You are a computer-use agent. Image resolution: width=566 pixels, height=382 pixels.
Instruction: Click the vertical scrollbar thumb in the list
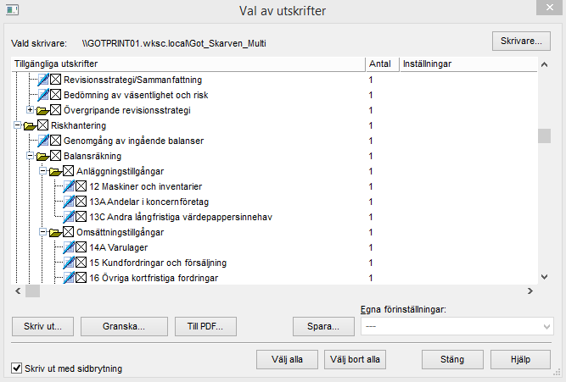544,136
